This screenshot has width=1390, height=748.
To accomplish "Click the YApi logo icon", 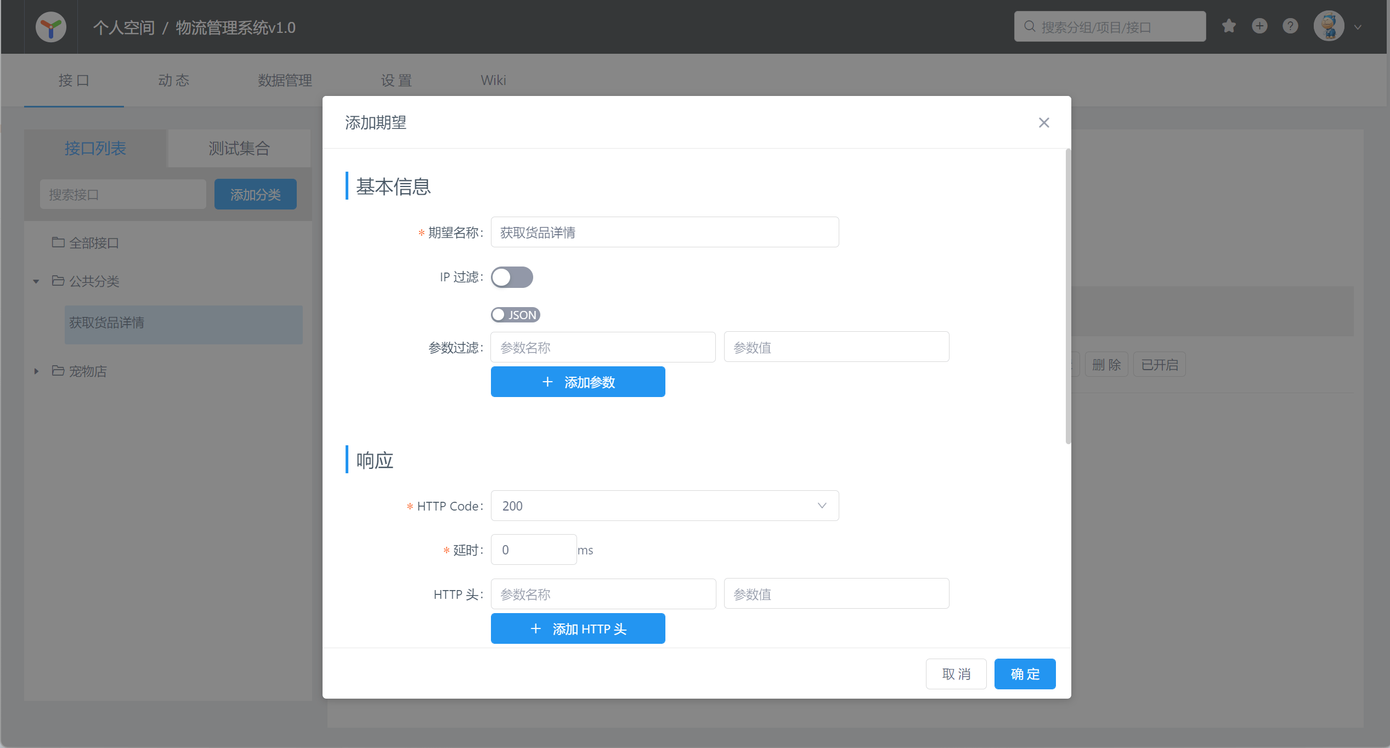I will point(50,26).
